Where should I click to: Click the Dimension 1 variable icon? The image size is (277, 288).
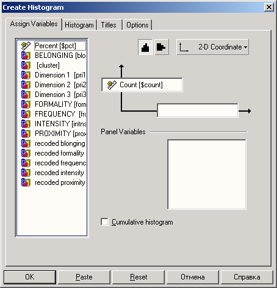(26, 75)
